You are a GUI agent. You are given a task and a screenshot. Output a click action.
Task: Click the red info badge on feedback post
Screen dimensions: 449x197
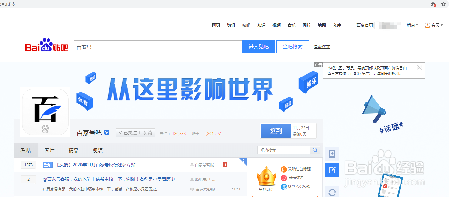point(225,165)
